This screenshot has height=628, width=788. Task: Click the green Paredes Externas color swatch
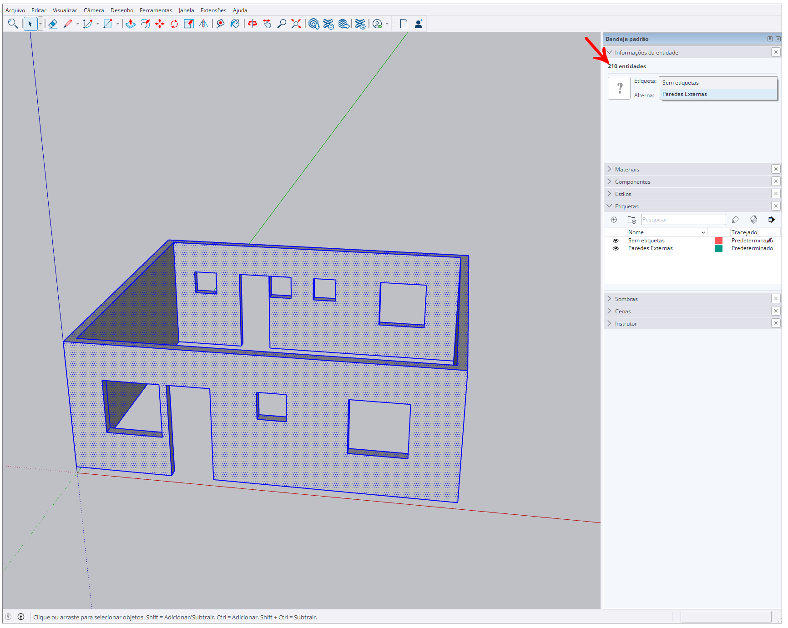tap(718, 248)
